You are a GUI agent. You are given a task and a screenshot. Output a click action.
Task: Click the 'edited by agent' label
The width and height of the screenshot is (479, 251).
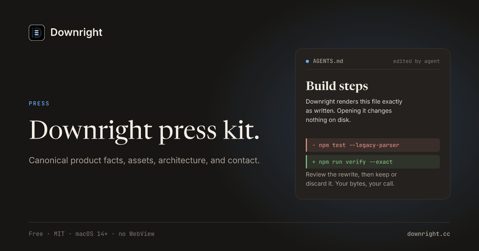[416, 61]
